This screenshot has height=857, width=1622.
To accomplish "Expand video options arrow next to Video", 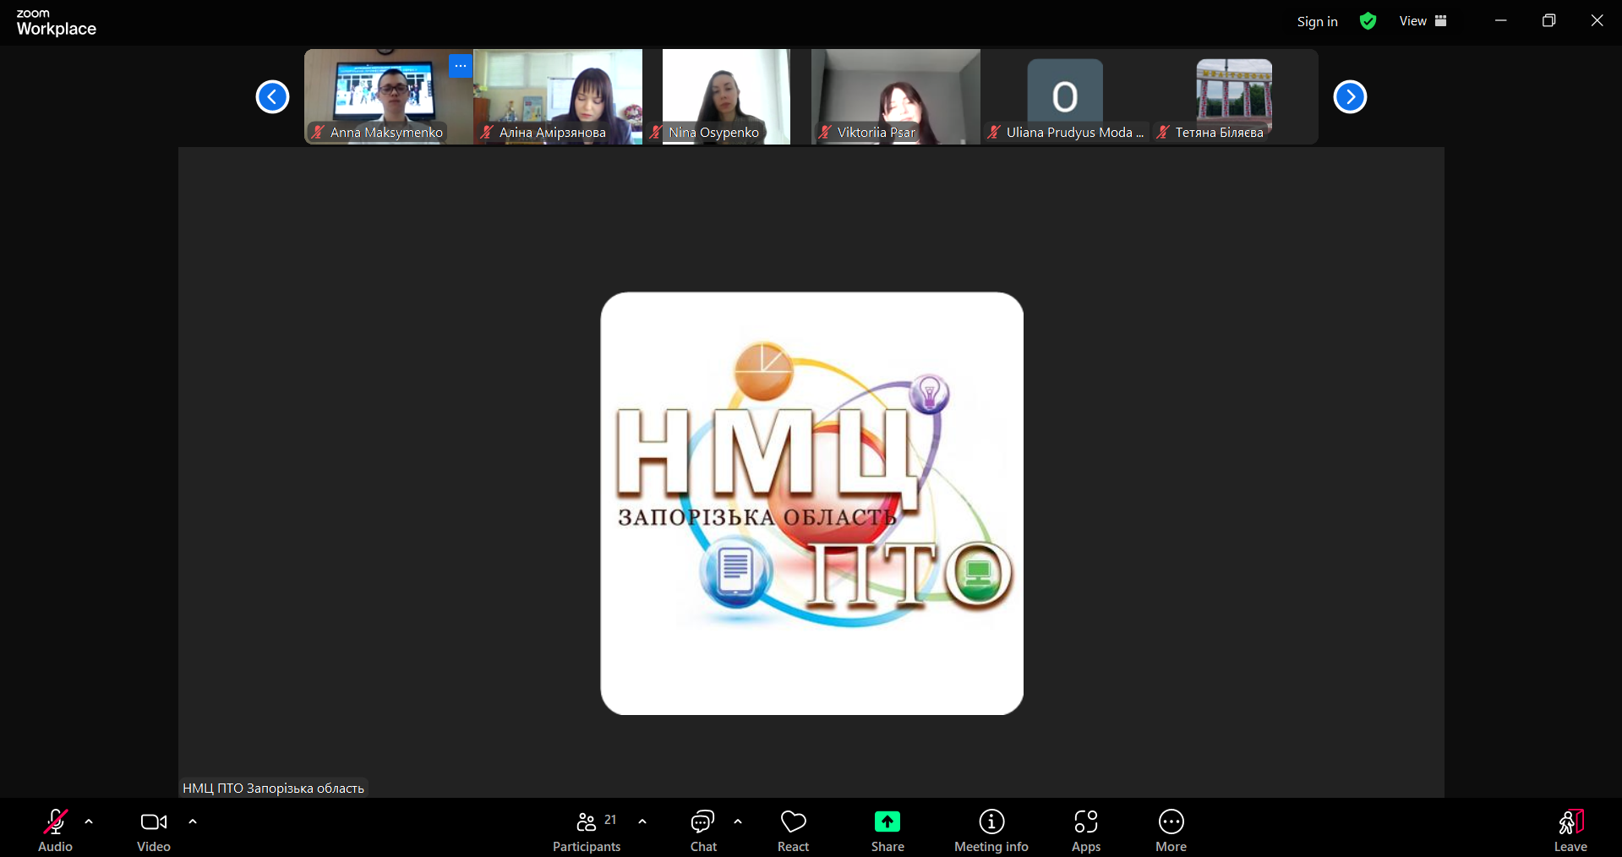I will 193,822.
